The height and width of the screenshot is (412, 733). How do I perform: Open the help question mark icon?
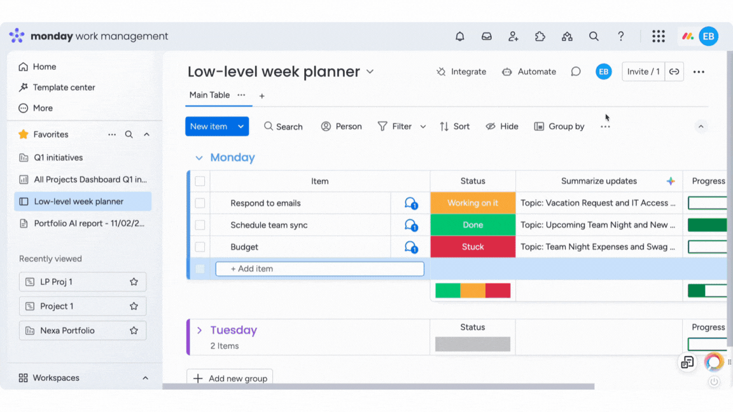point(621,36)
